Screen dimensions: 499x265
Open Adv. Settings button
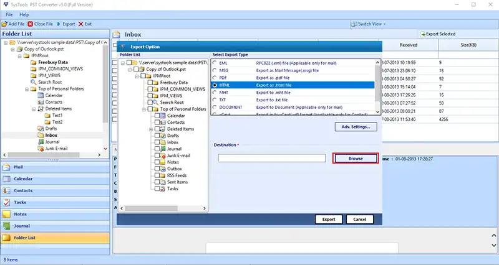tap(356, 127)
